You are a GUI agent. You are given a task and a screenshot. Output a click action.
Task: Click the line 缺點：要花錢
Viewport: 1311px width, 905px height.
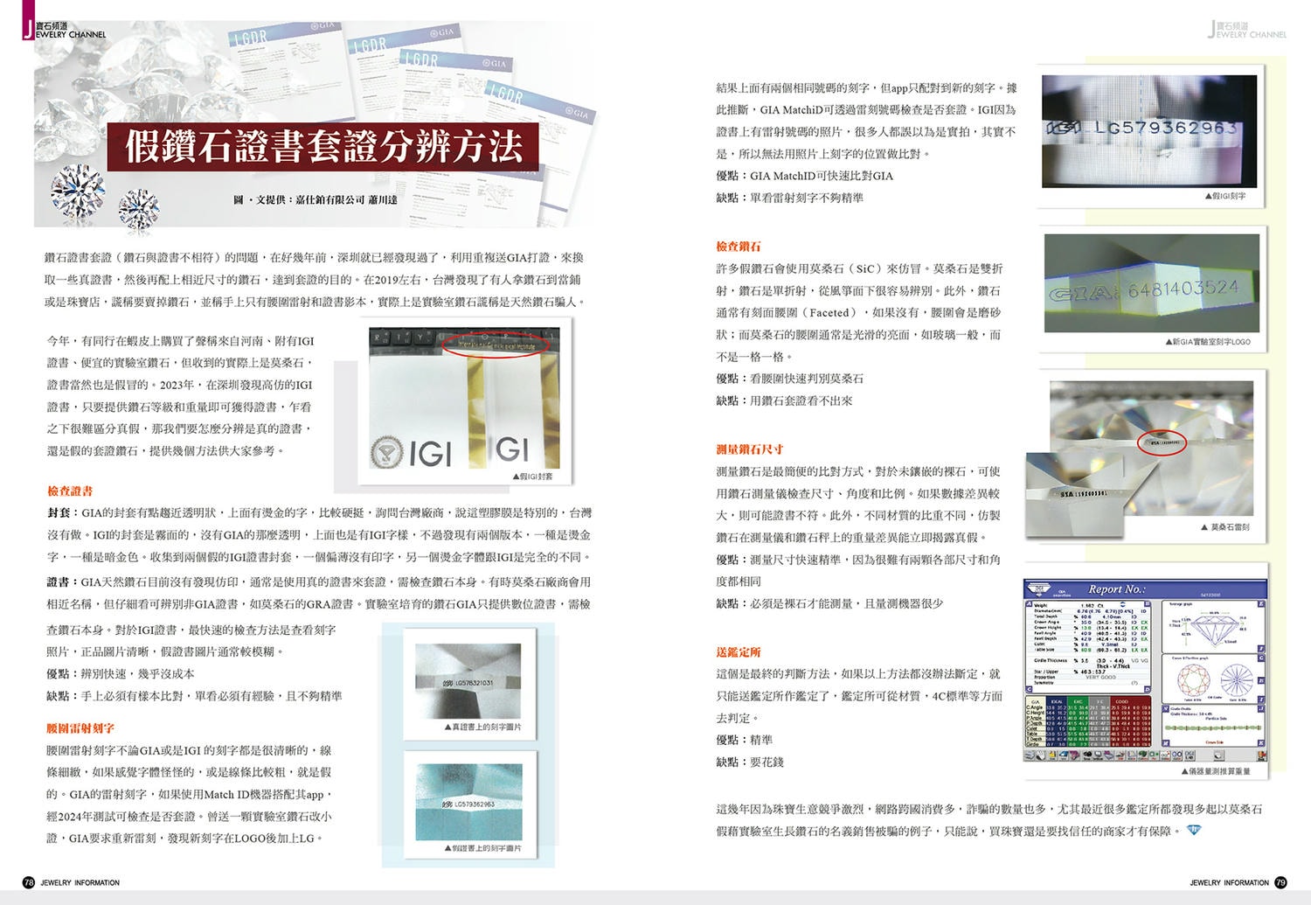coord(750,762)
